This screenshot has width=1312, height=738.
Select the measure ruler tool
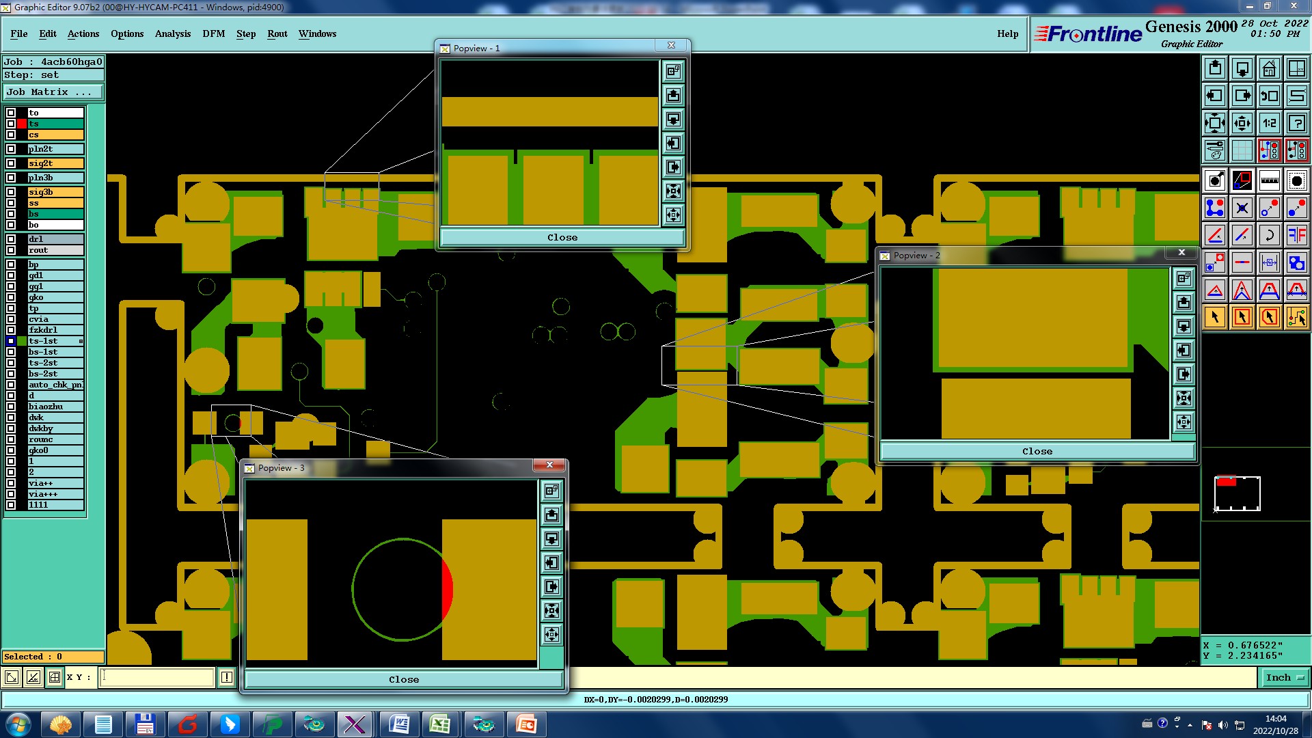tap(1269, 181)
